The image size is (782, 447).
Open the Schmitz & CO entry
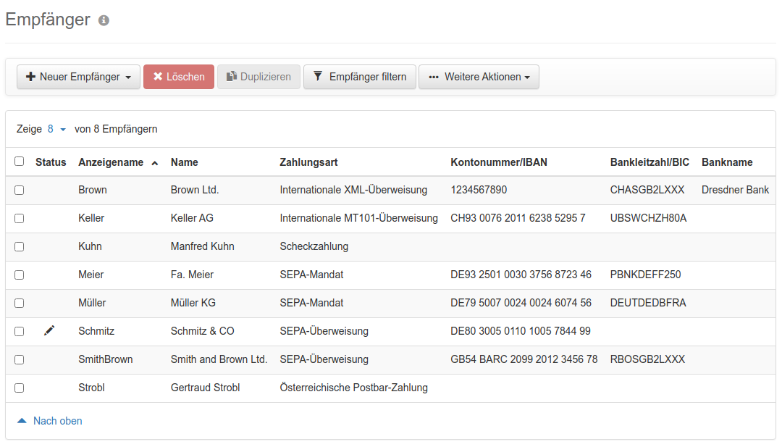click(x=203, y=331)
